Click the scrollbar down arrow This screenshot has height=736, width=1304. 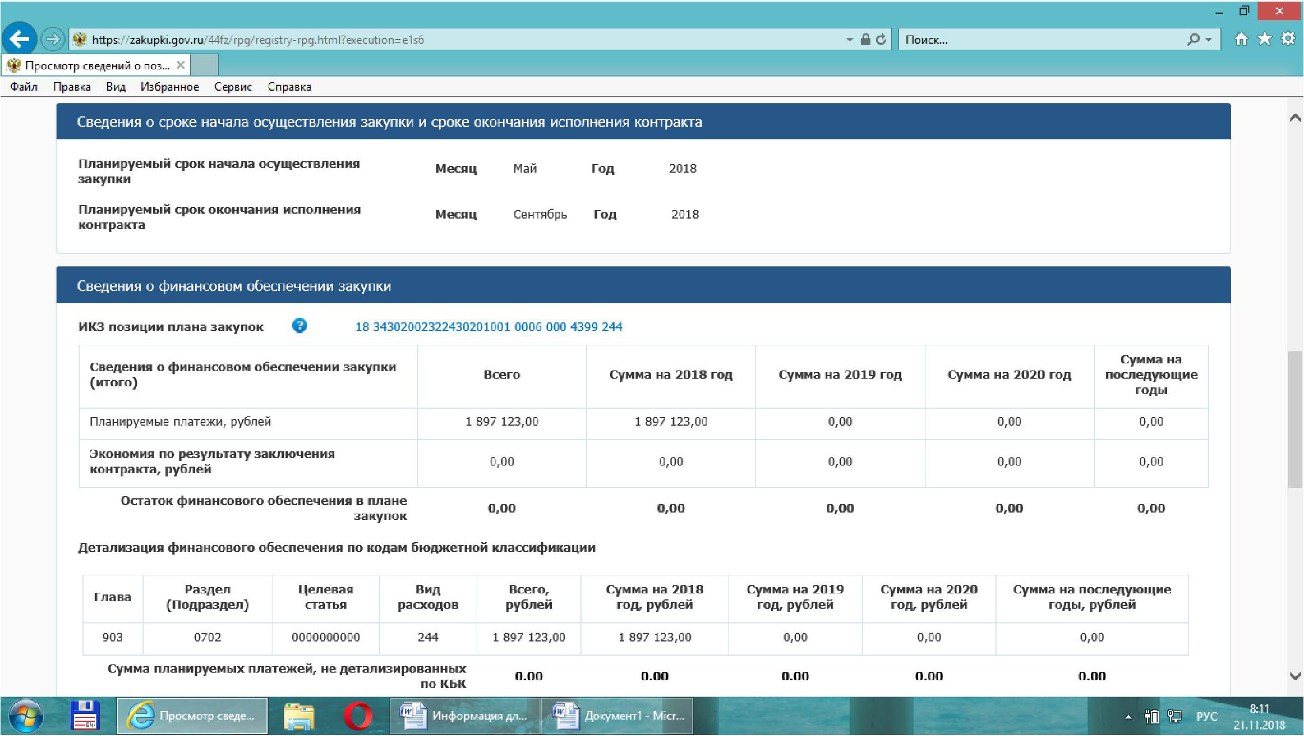[1295, 676]
